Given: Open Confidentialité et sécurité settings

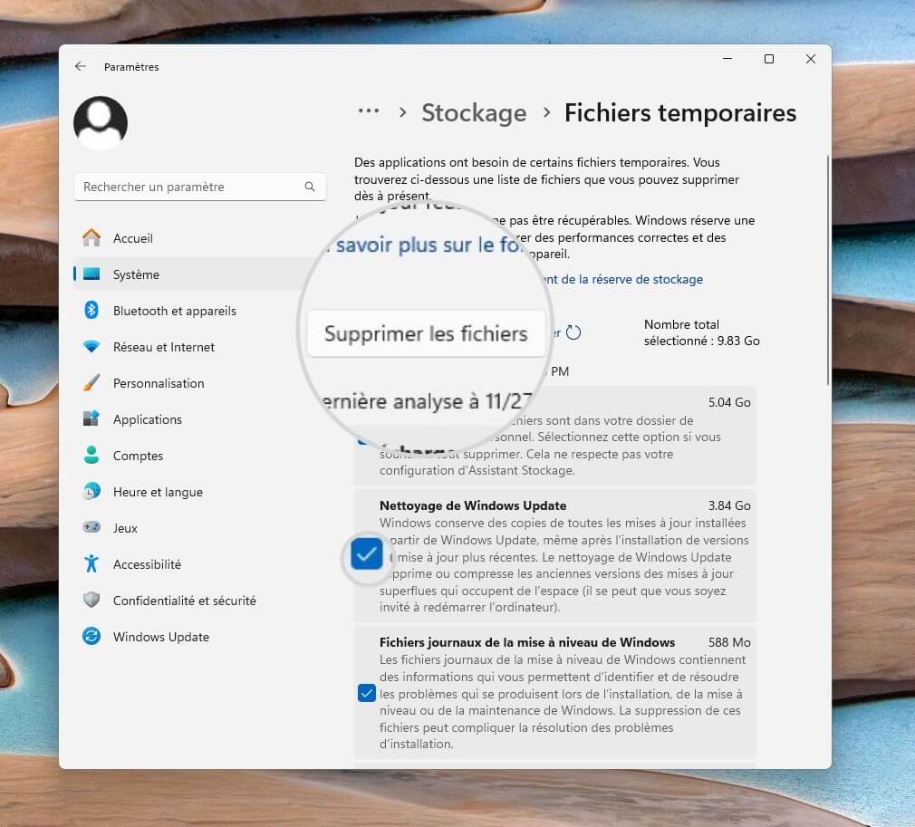Looking at the screenshot, I should coord(199,600).
